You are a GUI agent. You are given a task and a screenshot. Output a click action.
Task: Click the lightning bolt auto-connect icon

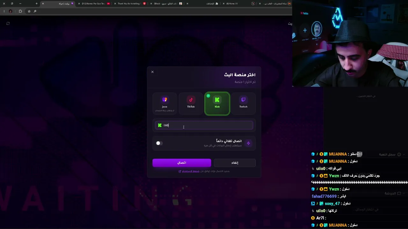click(249, 143)
